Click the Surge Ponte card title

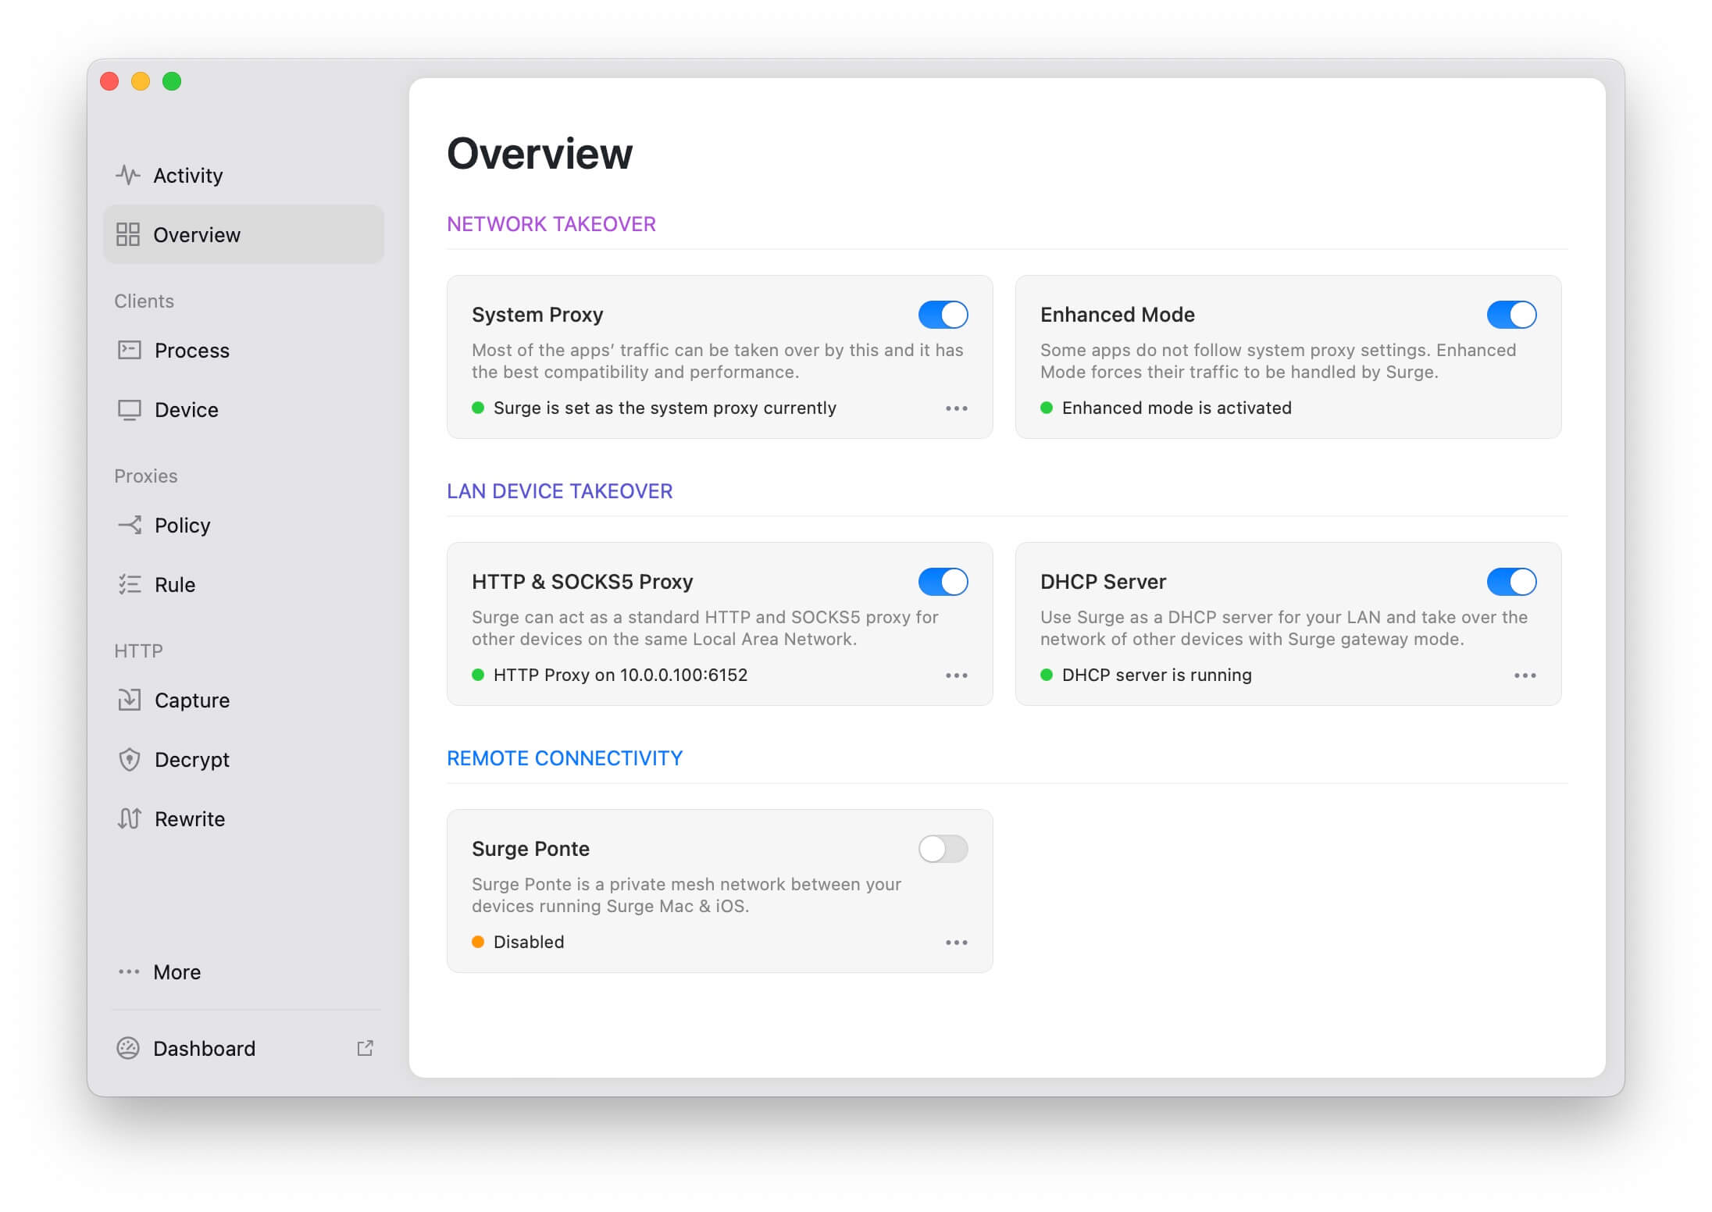point(530,849)
